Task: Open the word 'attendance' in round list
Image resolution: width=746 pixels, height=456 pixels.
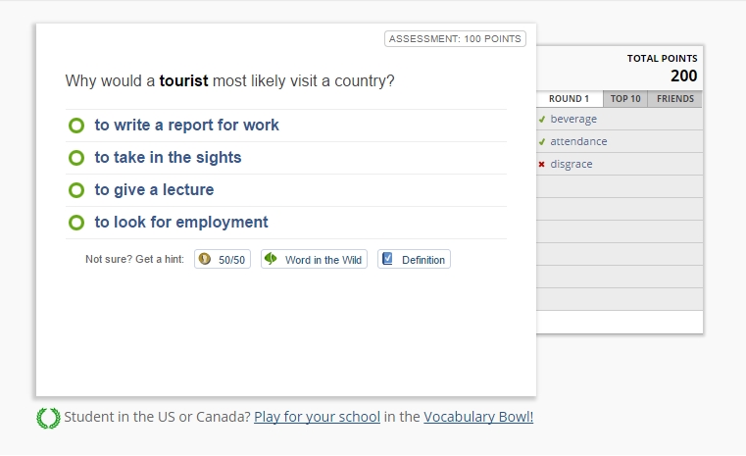Action: (x=578, y=142)
